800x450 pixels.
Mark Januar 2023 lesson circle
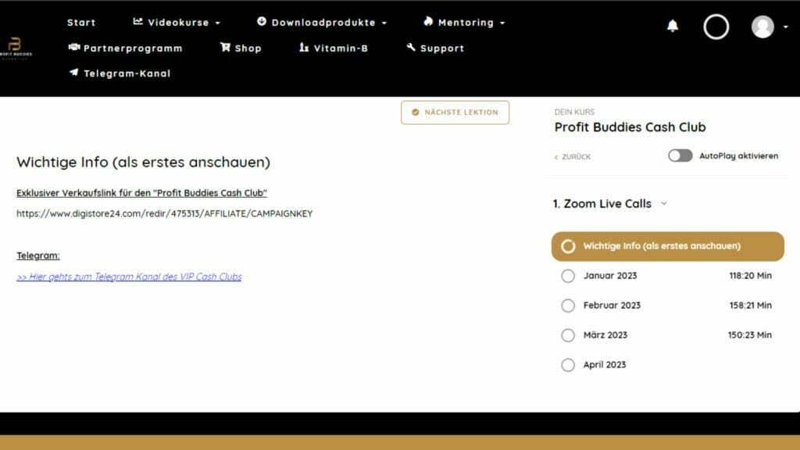(x=568, y=276)
